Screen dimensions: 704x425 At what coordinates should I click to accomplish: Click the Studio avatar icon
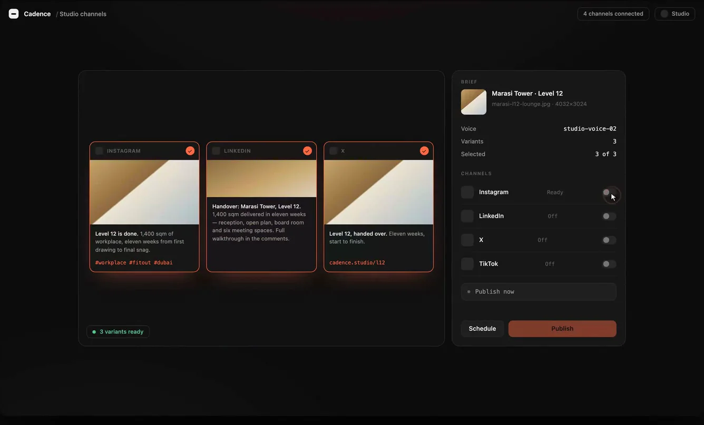click(664, 14)
